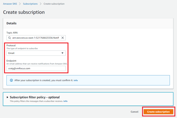Viewport: 177px width, 118px height.
Task: Click the breadcrumb chevron after Subscriptions
Action: click(x=40, y=4)
